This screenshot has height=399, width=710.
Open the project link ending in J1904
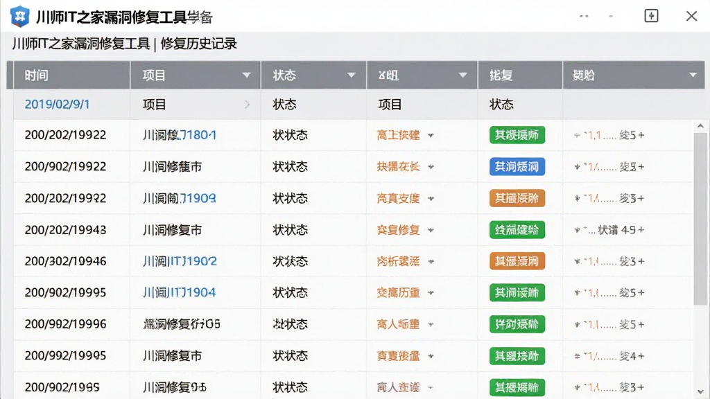(179, 293)
